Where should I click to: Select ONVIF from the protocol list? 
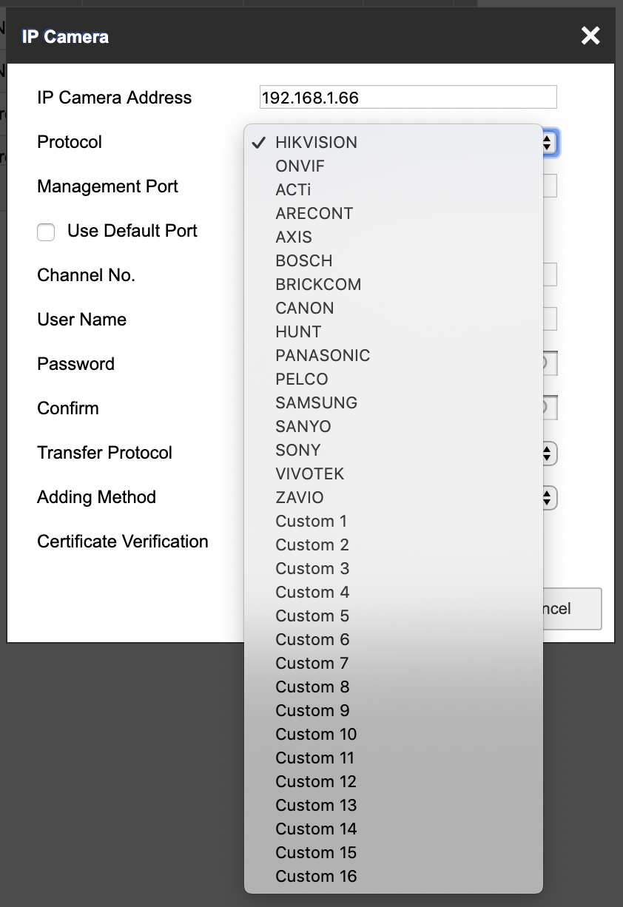[x=298, y=166]
